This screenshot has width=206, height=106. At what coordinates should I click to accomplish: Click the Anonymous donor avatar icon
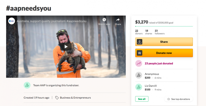(x=139, y=75)
